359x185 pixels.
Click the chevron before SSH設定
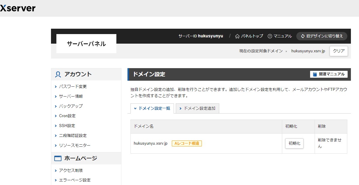click(x=56, y=126)
